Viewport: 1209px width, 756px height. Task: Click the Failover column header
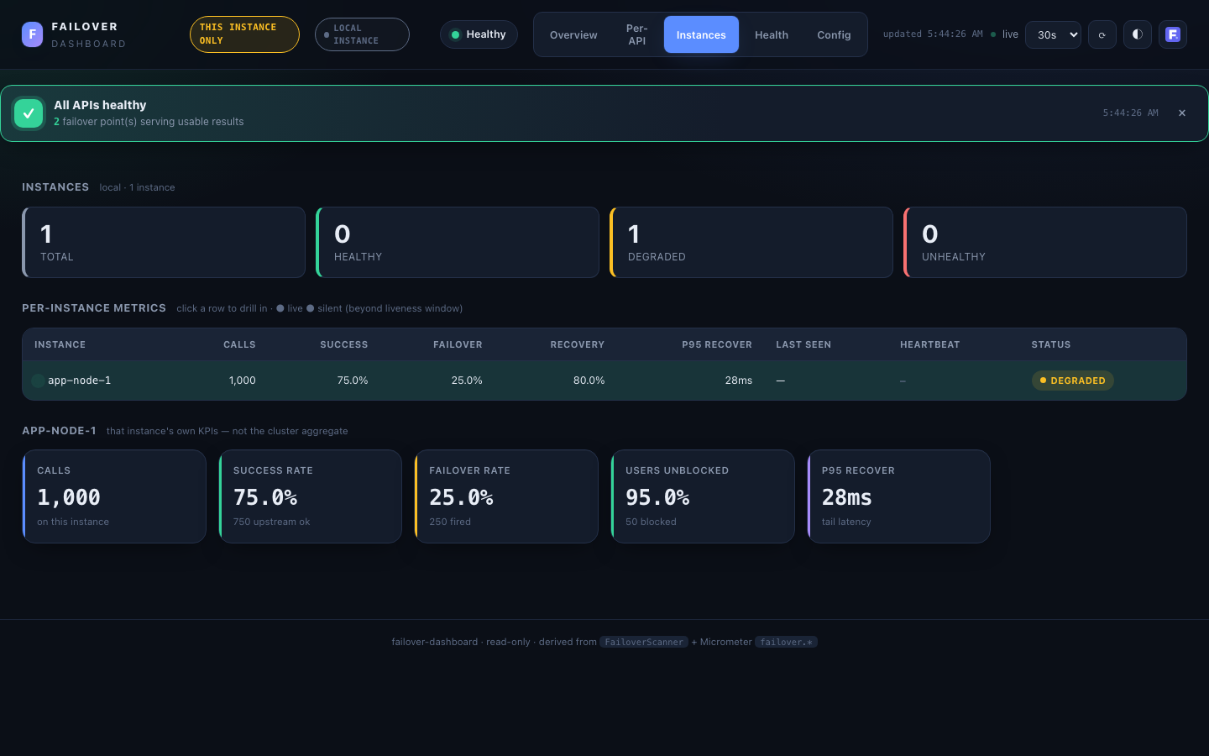pos(458,344)
